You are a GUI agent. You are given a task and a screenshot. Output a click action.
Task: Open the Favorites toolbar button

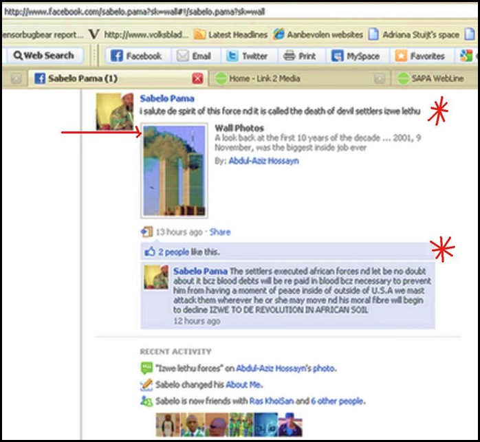pos(420,56)
